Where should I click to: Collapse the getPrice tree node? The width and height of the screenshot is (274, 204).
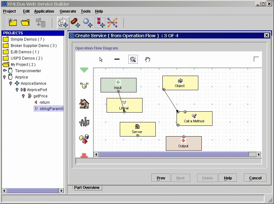click(x=23, y=96)
